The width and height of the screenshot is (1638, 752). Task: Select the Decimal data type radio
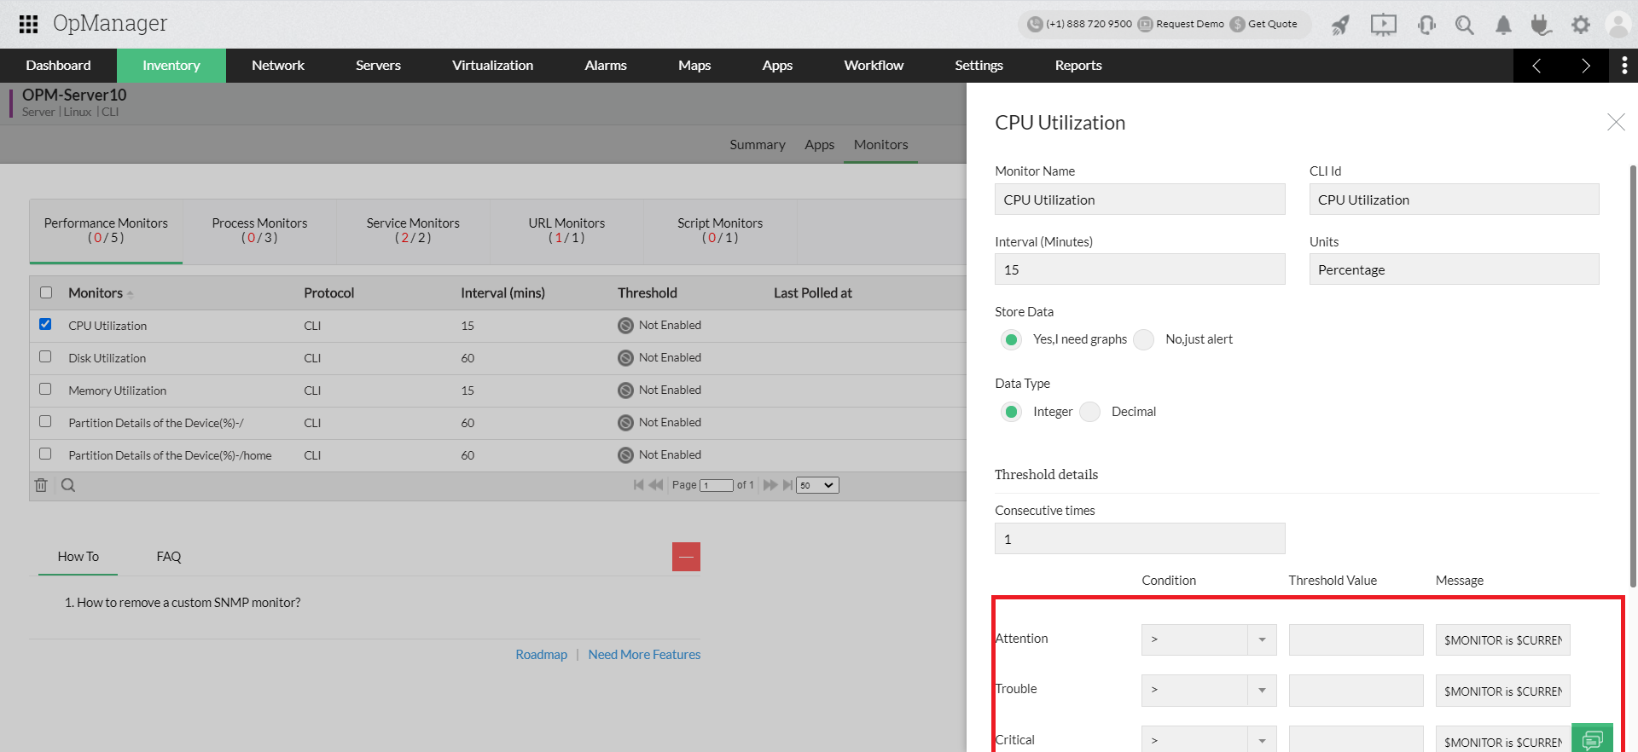click(1089, 412)
